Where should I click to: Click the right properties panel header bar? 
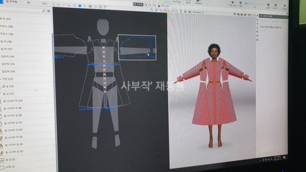coord(273,16)
